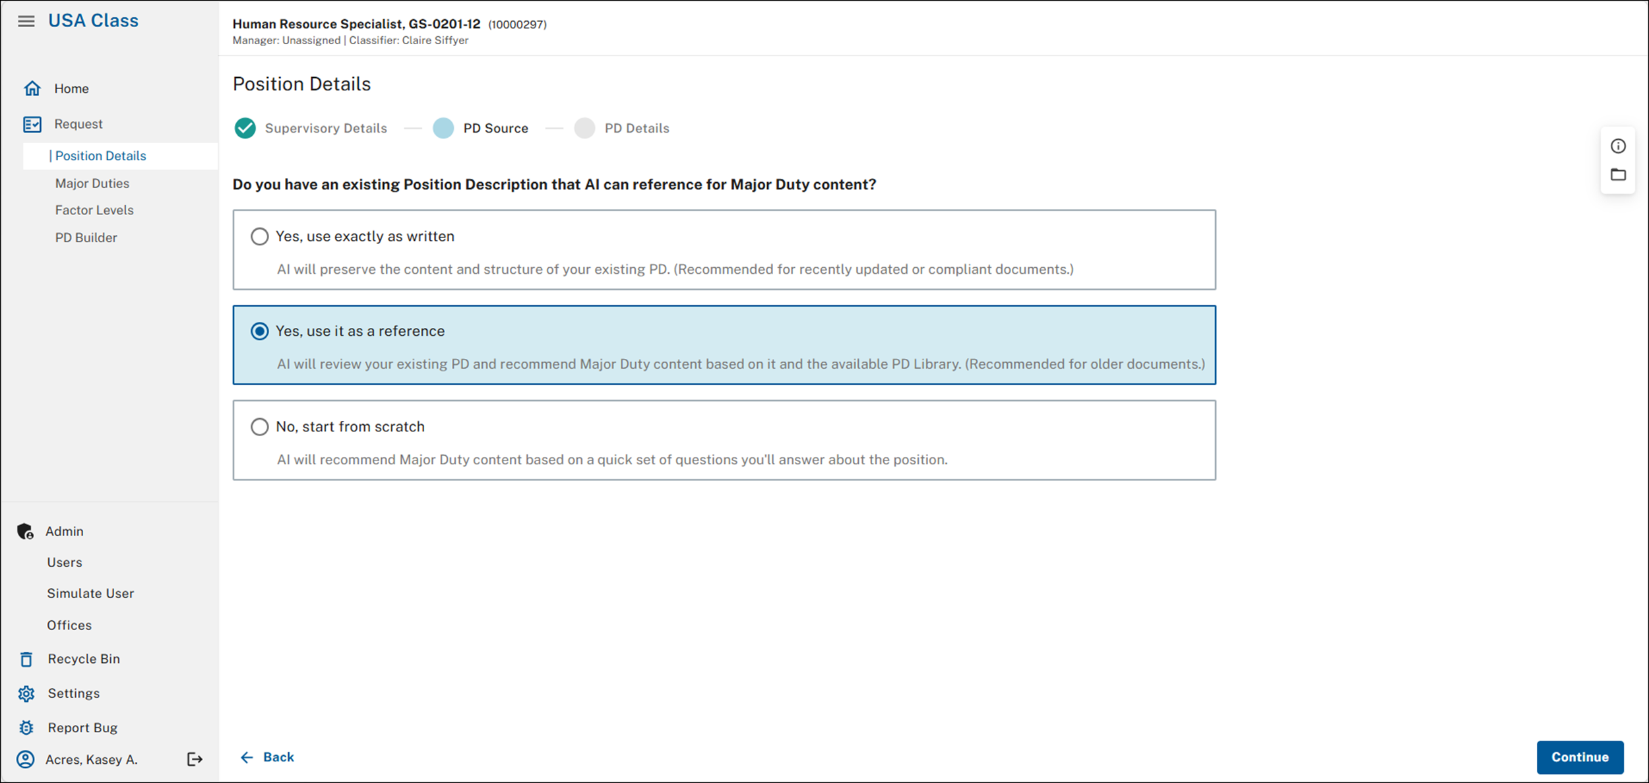Click the 'Human Resource Specialist, GS-0201-12' title
This screenshot has height=783, width=1649.
coord(356,24)
